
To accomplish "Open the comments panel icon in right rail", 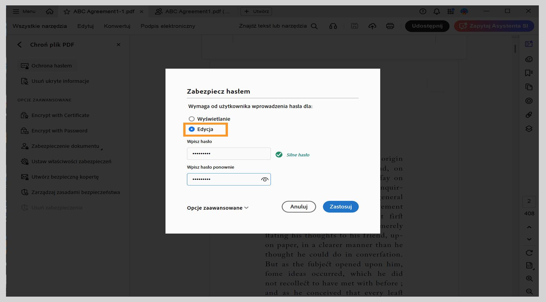I will 529,59.
